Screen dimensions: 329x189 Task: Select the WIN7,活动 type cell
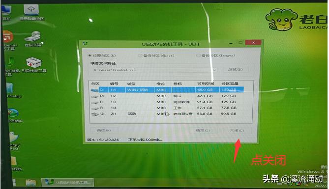[x=138, y=90]
